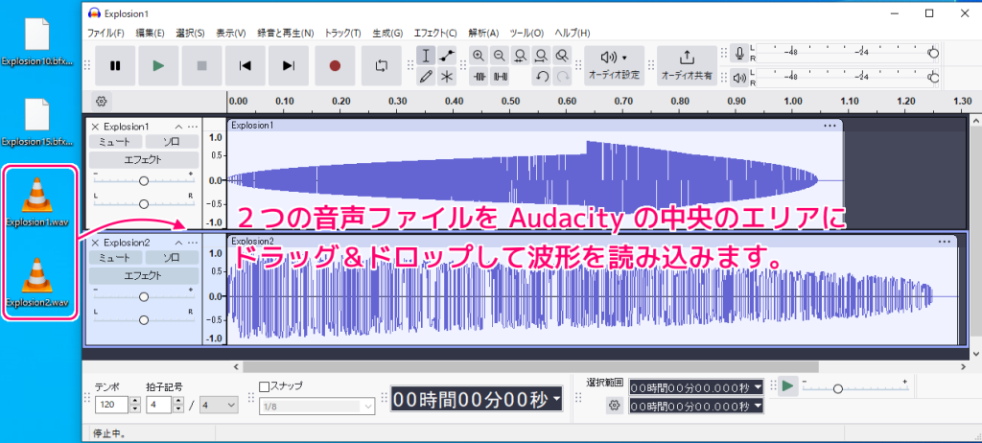This screenshot has height=443, width=982.
Task: Click Fit selection to width icon
Action: pyautogui.click(x=521, y=56)
